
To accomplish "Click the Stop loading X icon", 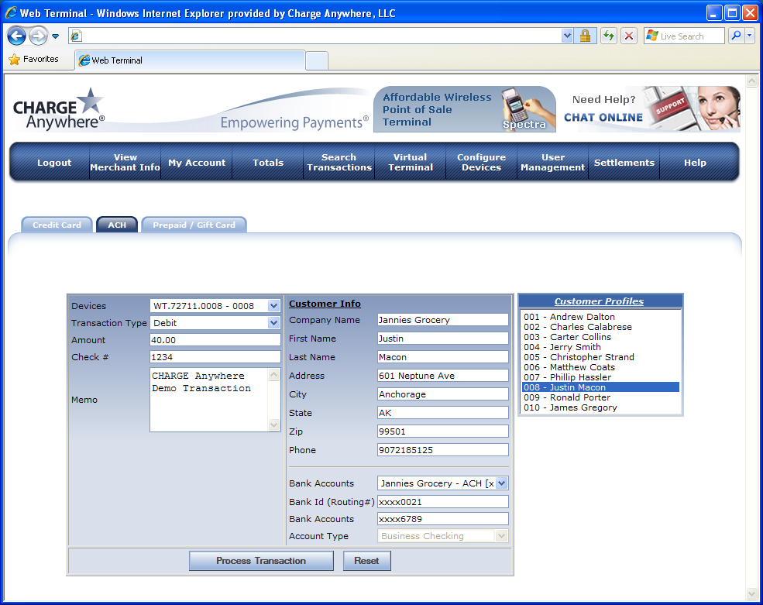I will (x=629, y=36).
